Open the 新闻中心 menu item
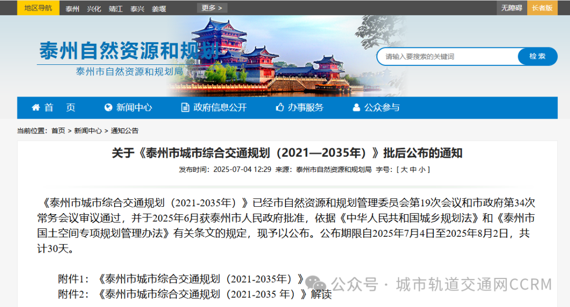This screenshot has width=570, height=307. click(x=134, y=108)
